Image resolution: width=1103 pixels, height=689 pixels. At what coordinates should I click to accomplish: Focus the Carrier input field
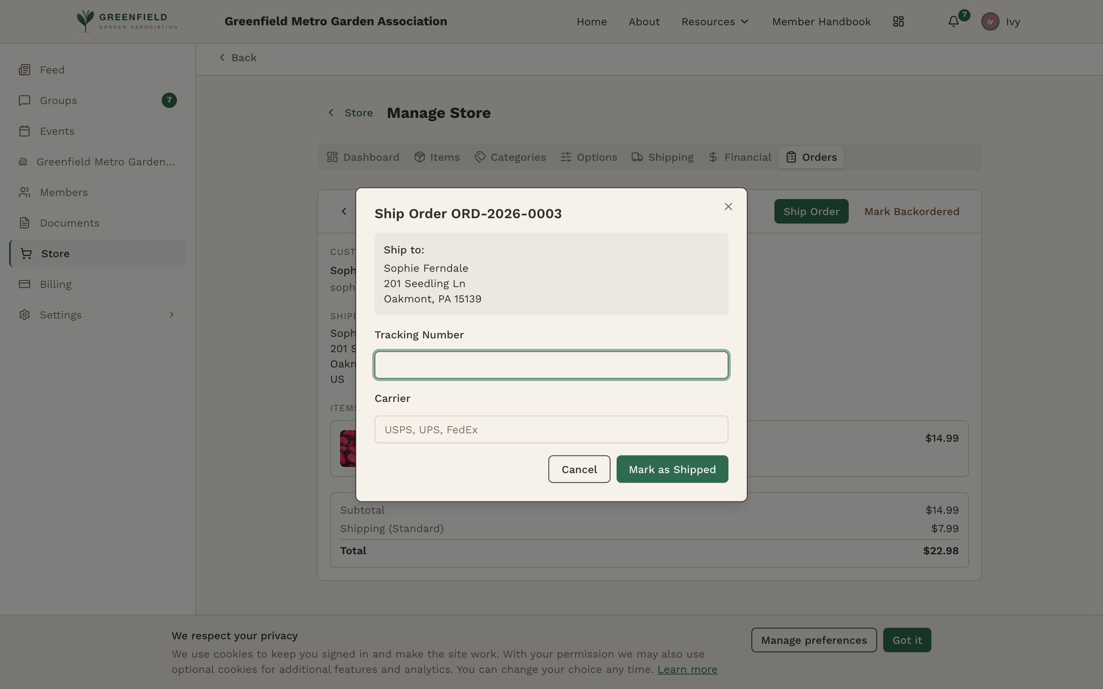click(x=551, y=429)
